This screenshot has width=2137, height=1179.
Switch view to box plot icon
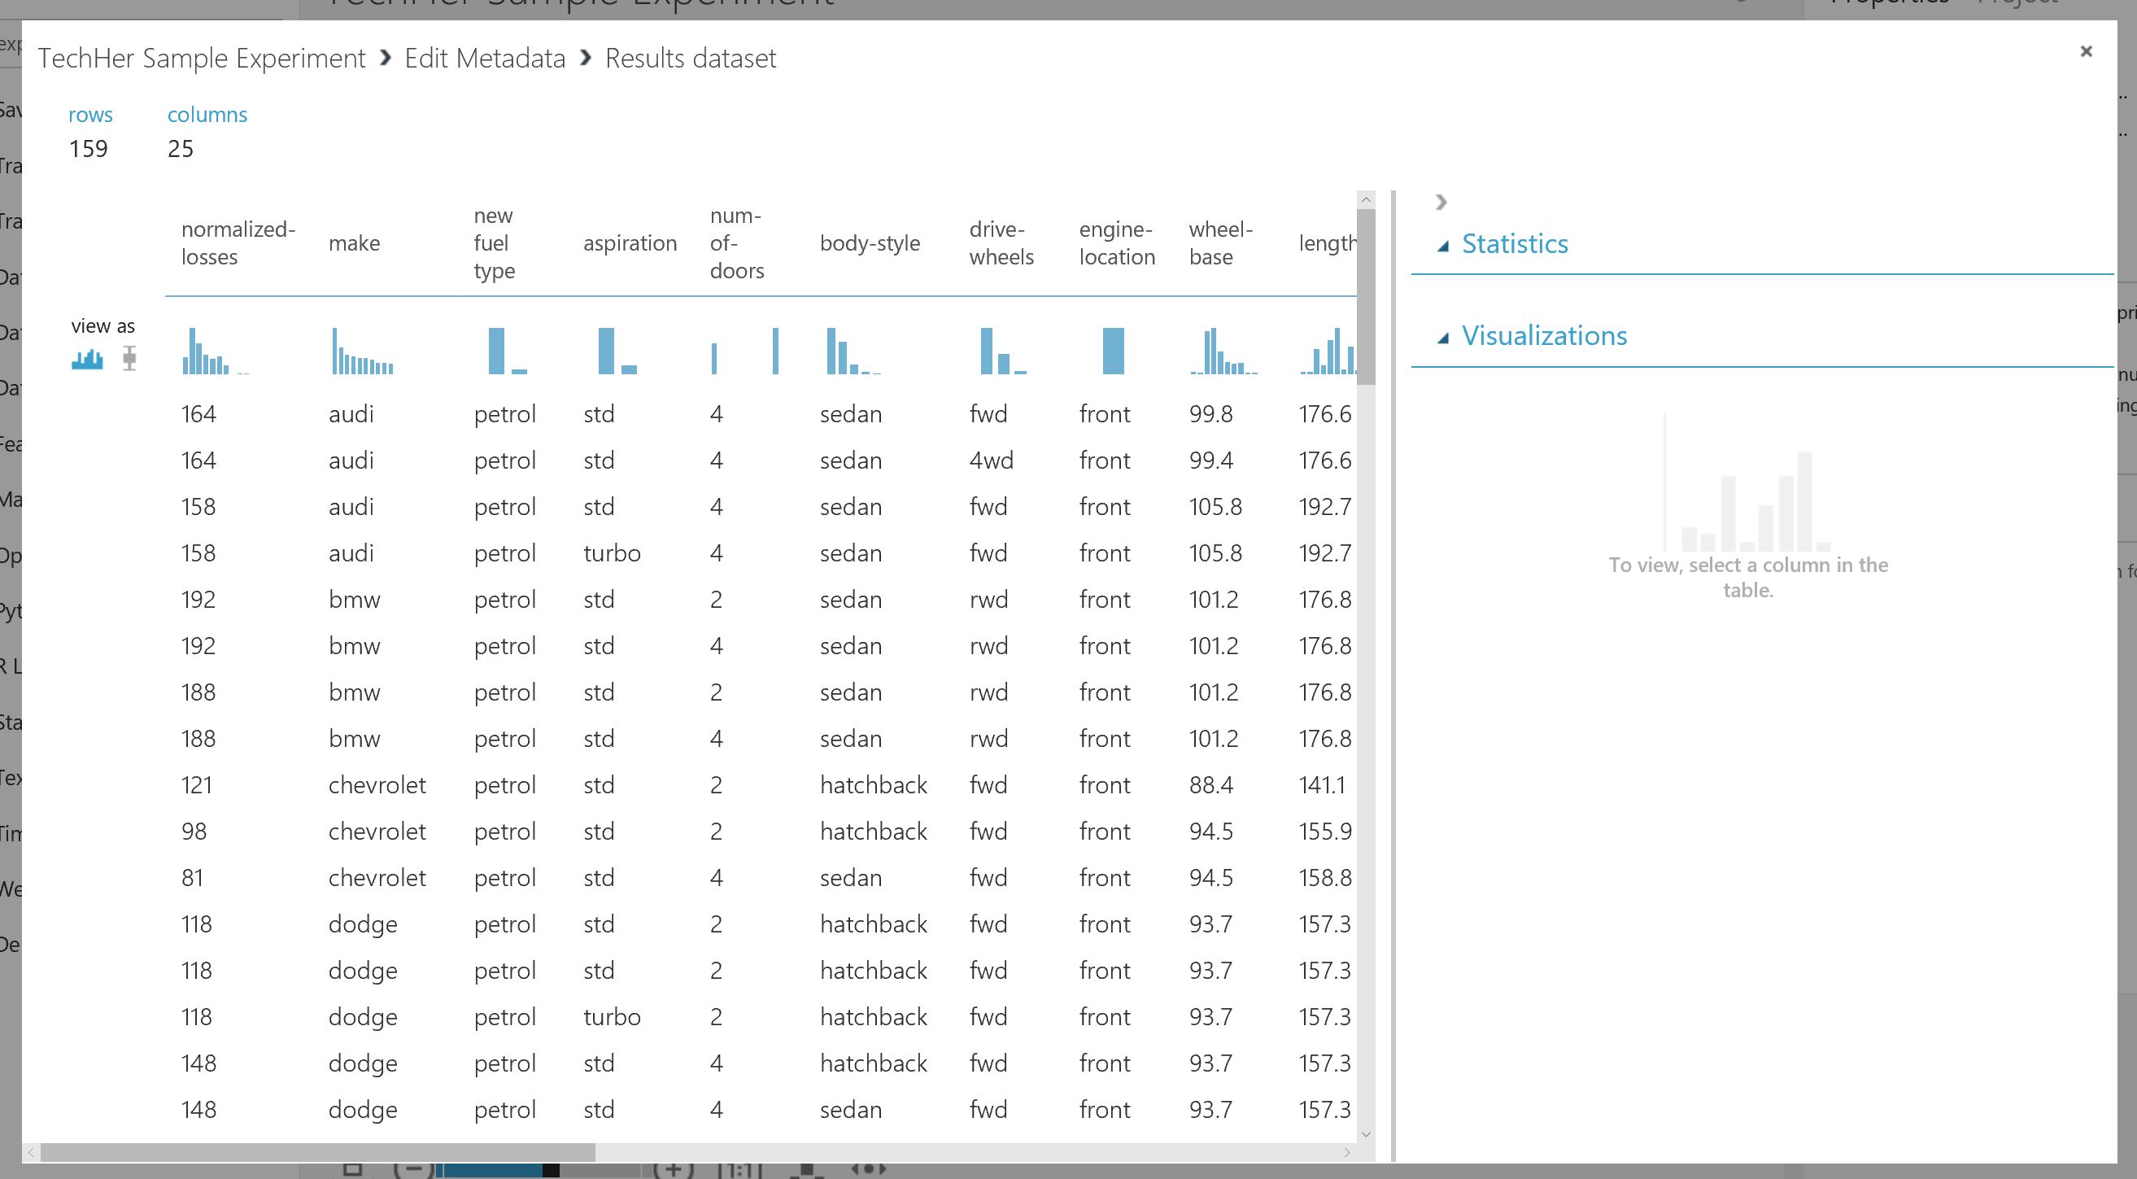click(x=129, y=360)
